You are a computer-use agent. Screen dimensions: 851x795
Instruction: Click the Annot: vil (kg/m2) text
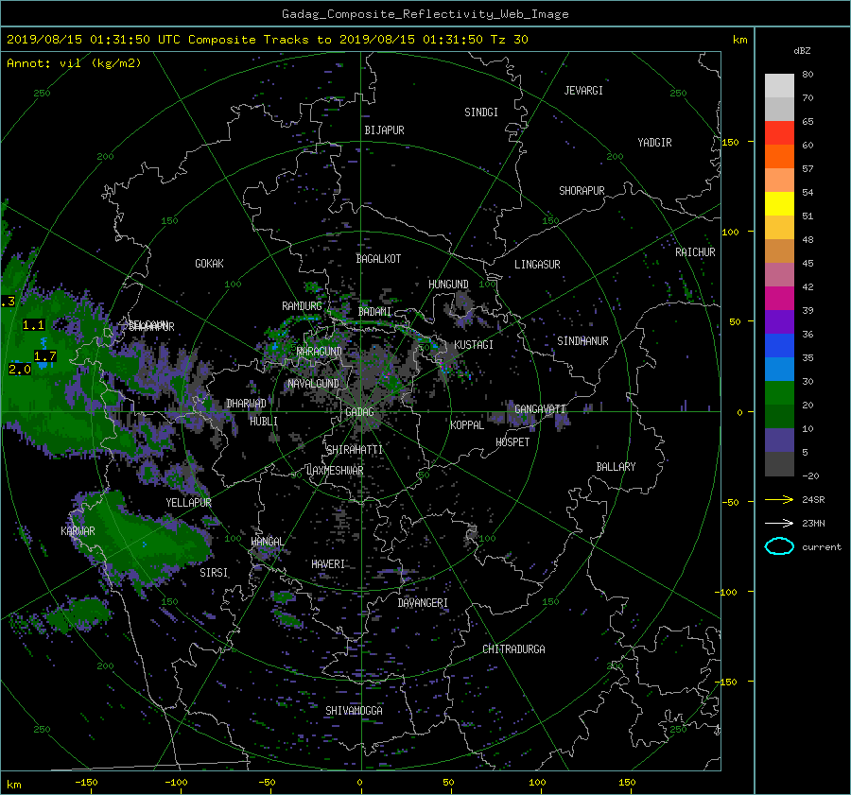74,63
